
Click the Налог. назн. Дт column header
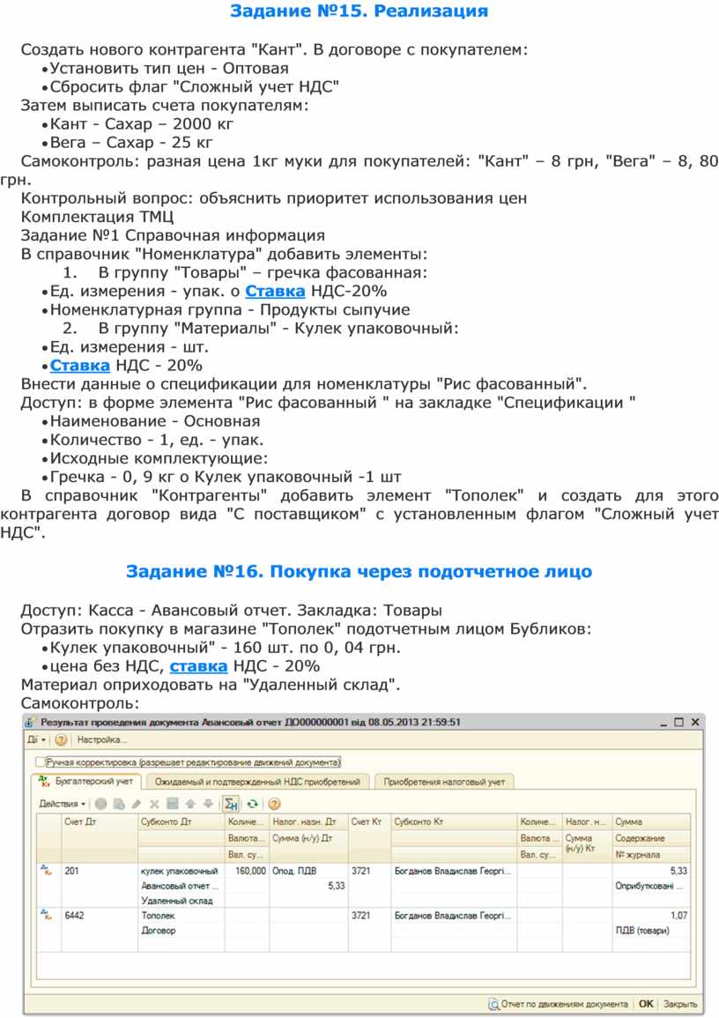(x=308, y=822)
